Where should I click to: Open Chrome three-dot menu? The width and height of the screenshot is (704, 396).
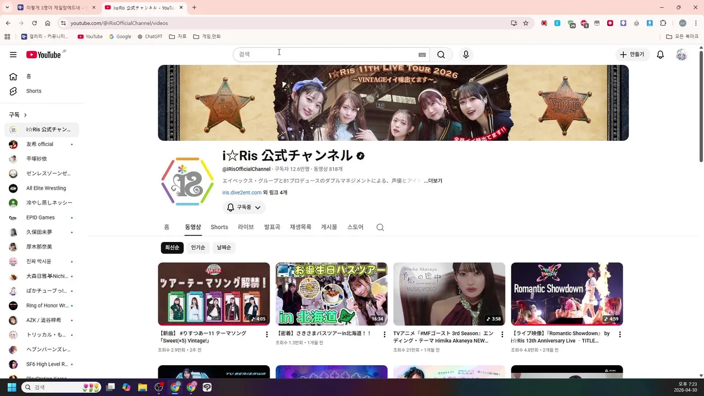(x=696, y=23)
